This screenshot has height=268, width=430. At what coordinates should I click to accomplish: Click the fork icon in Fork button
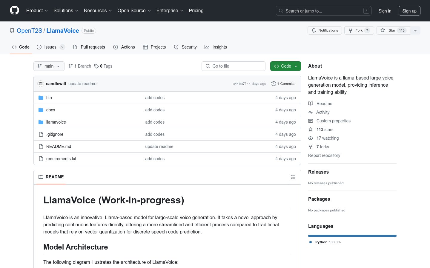[351, 30]
